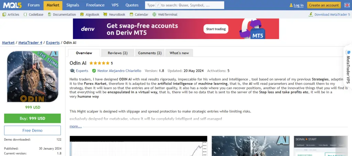Click the Calendar link
The height and width of the screenshot is (156, 352).
click(141, 14)
